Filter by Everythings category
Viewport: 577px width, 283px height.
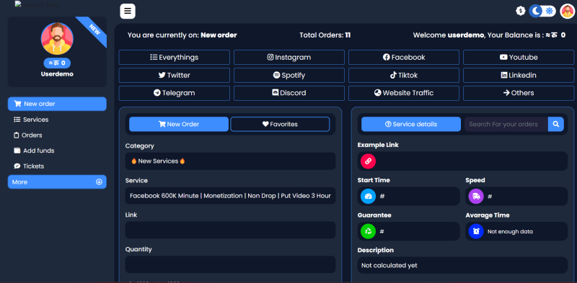tap(175, 58)
